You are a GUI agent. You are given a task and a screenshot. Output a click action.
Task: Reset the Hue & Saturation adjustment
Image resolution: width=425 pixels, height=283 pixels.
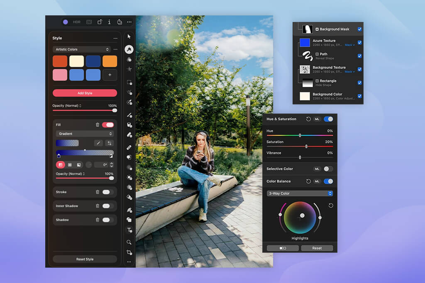click(308, 119)
